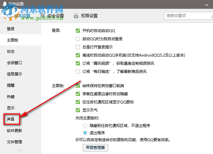Enable 总是打开登录提示
Screen dimensions: 213x154
pos(78,47)
